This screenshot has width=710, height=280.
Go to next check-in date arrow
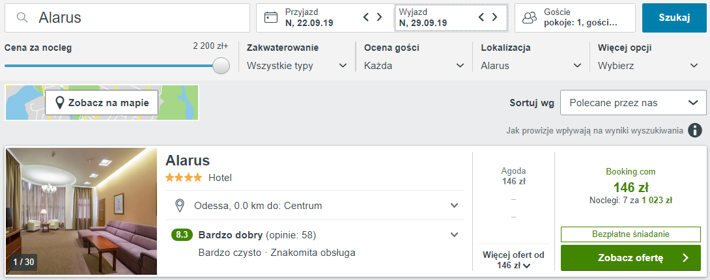[x=380, y=18]
